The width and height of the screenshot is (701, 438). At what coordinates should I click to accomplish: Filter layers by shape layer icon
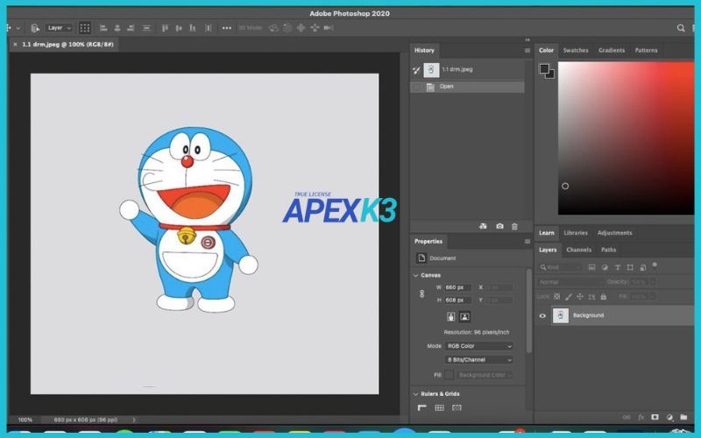[630, 267]
